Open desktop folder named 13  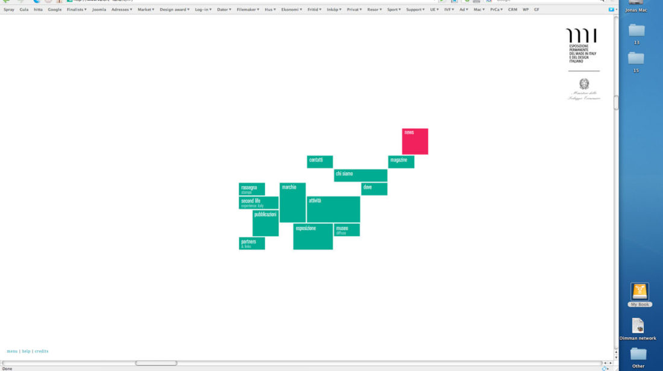(636, 31)
